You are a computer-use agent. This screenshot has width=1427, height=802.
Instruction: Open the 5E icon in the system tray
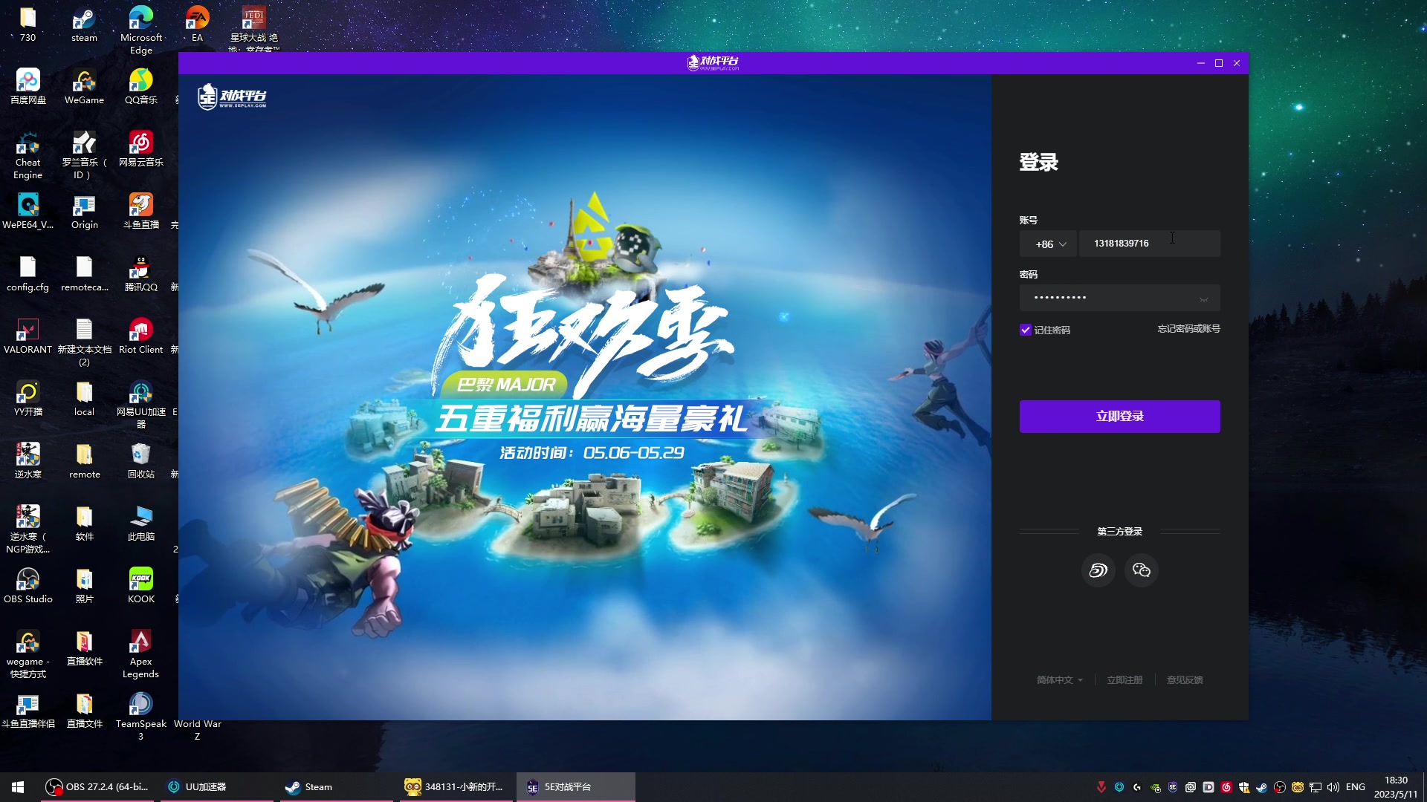coord(1172,786)
